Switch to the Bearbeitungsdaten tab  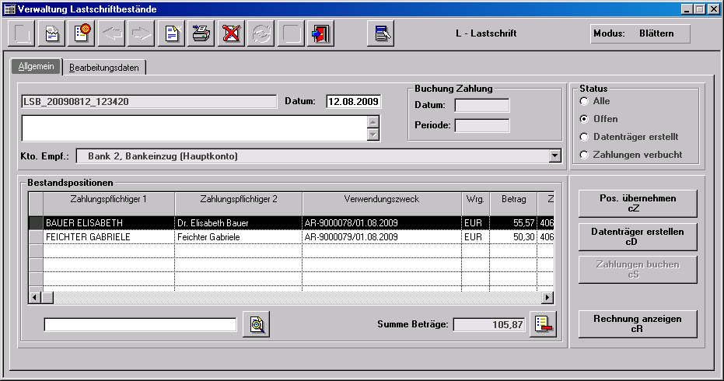click(x=104, y=68)
